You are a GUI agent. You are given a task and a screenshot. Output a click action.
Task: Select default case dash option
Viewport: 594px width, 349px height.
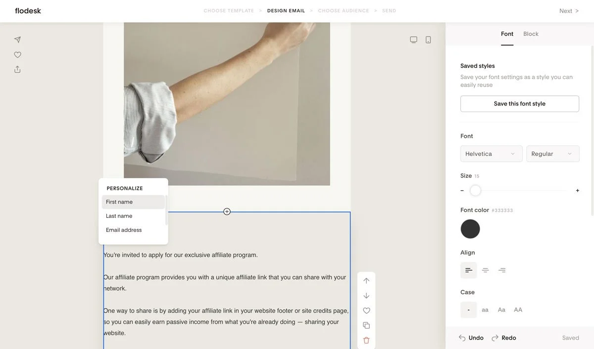469,310
